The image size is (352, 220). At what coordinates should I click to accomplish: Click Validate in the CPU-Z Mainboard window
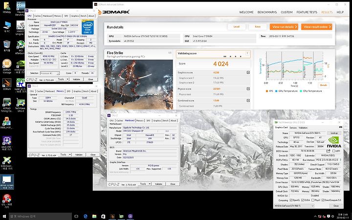(x=158, y=184)
